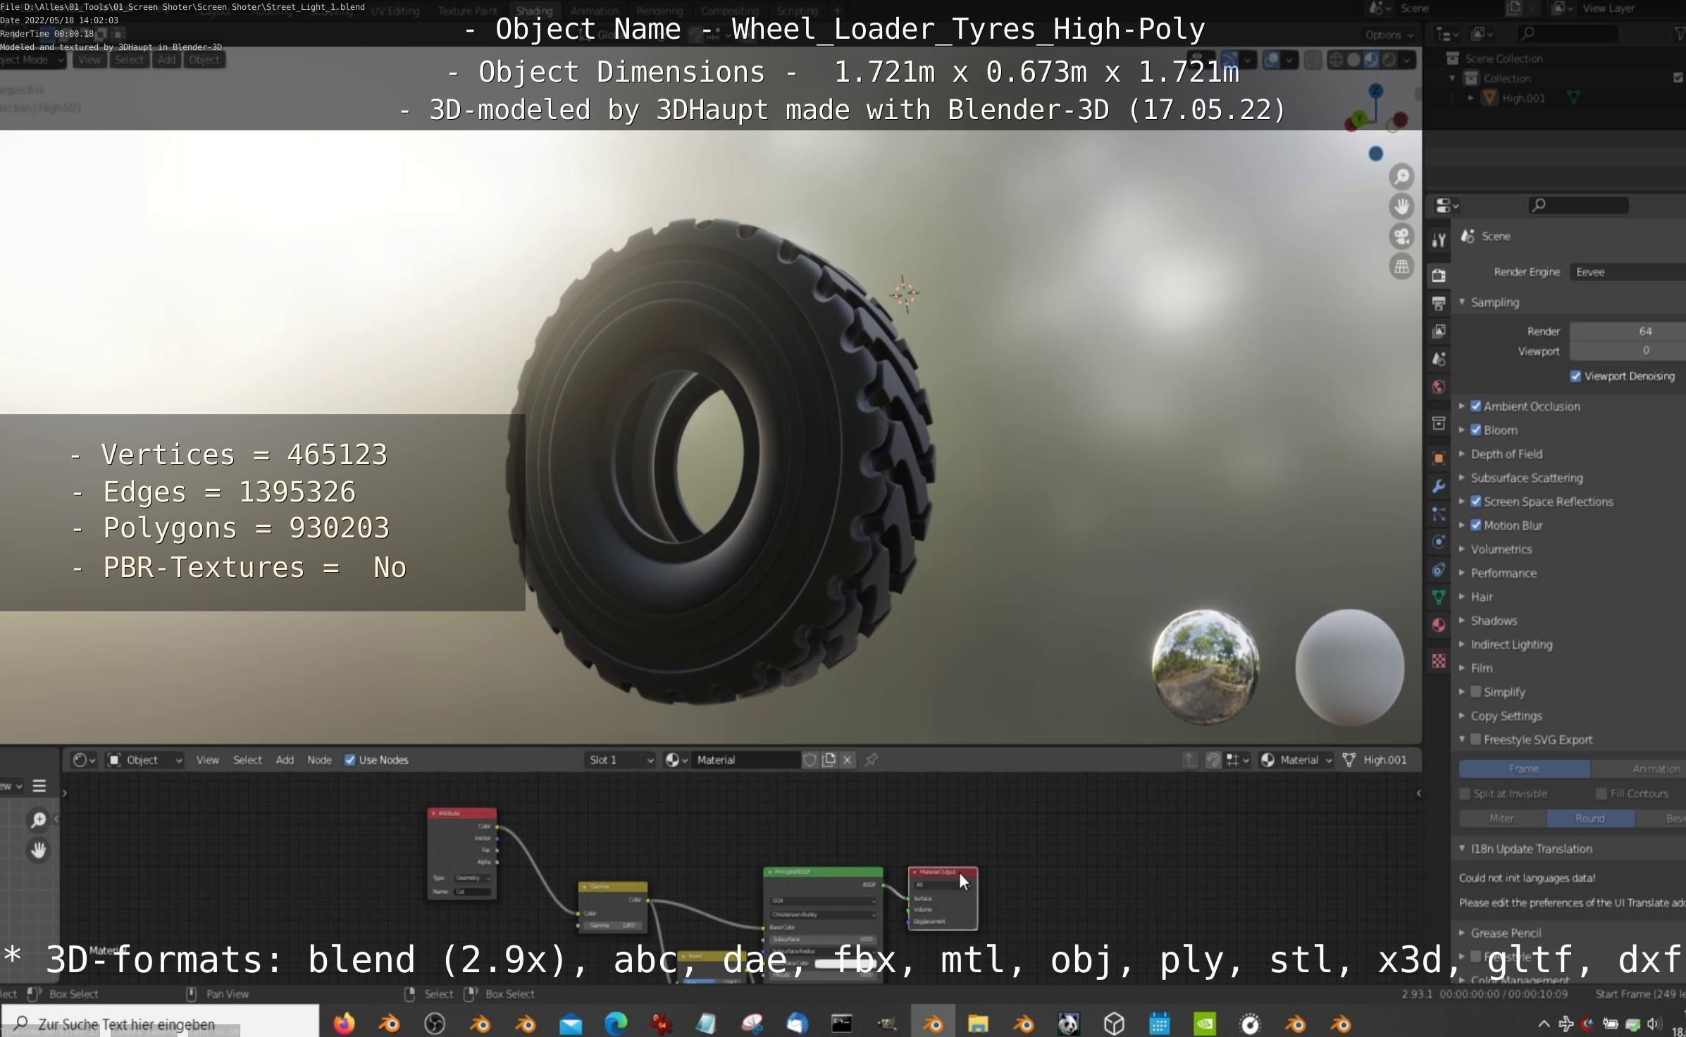This screenshot has height=1037, width=1686.
Task: Click the node editor zoom magnifier icon
Action: click(x=39, y=819)
